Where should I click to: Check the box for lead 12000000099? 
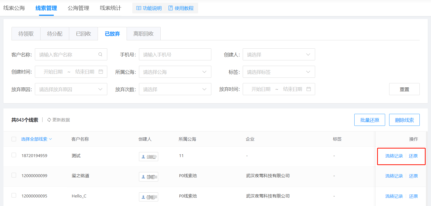14,175
